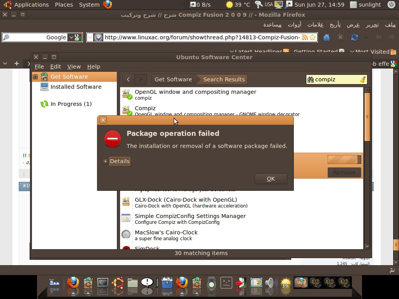The width and height of the screenshot is (399, 299).
Task: Open the Help menu in Ubuntu Software Center
Action: 94,67
